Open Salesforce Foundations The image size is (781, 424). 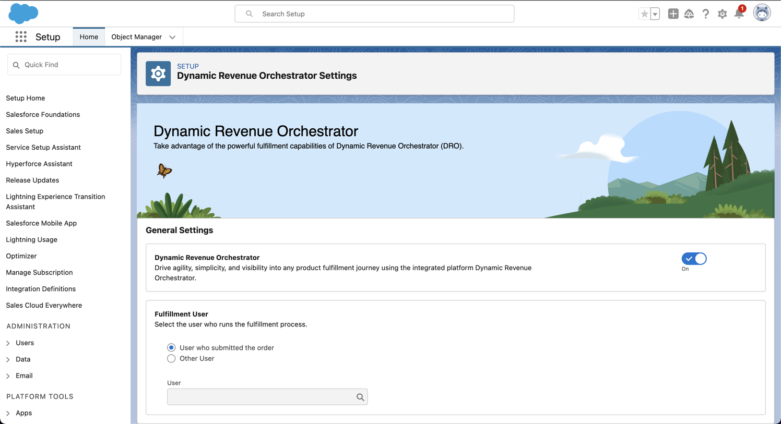coord(43,114)
